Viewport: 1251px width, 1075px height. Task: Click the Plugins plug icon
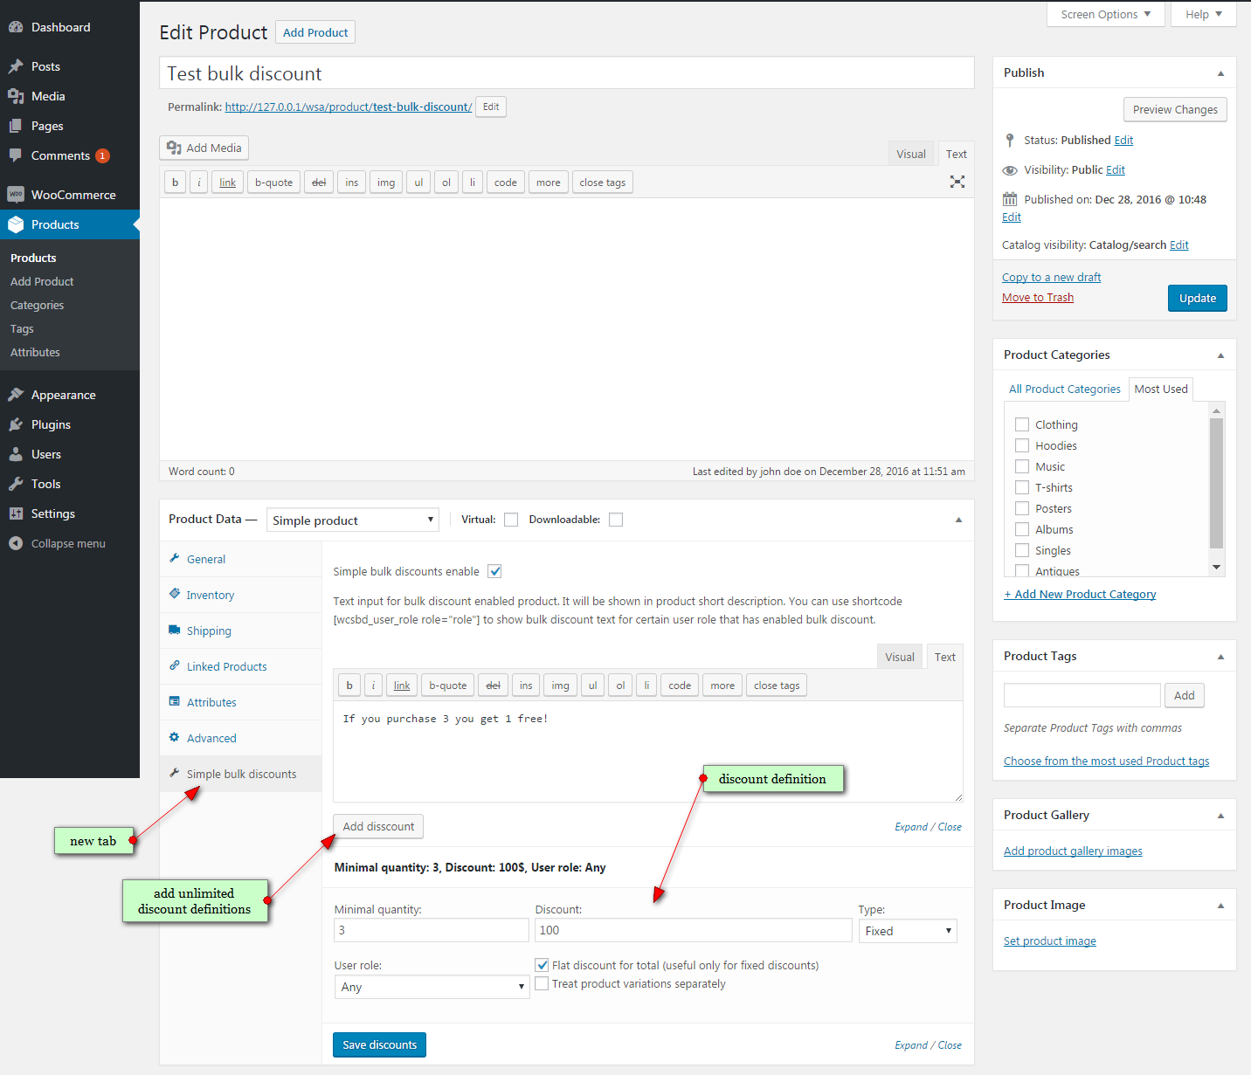click(x=16, y=424)
